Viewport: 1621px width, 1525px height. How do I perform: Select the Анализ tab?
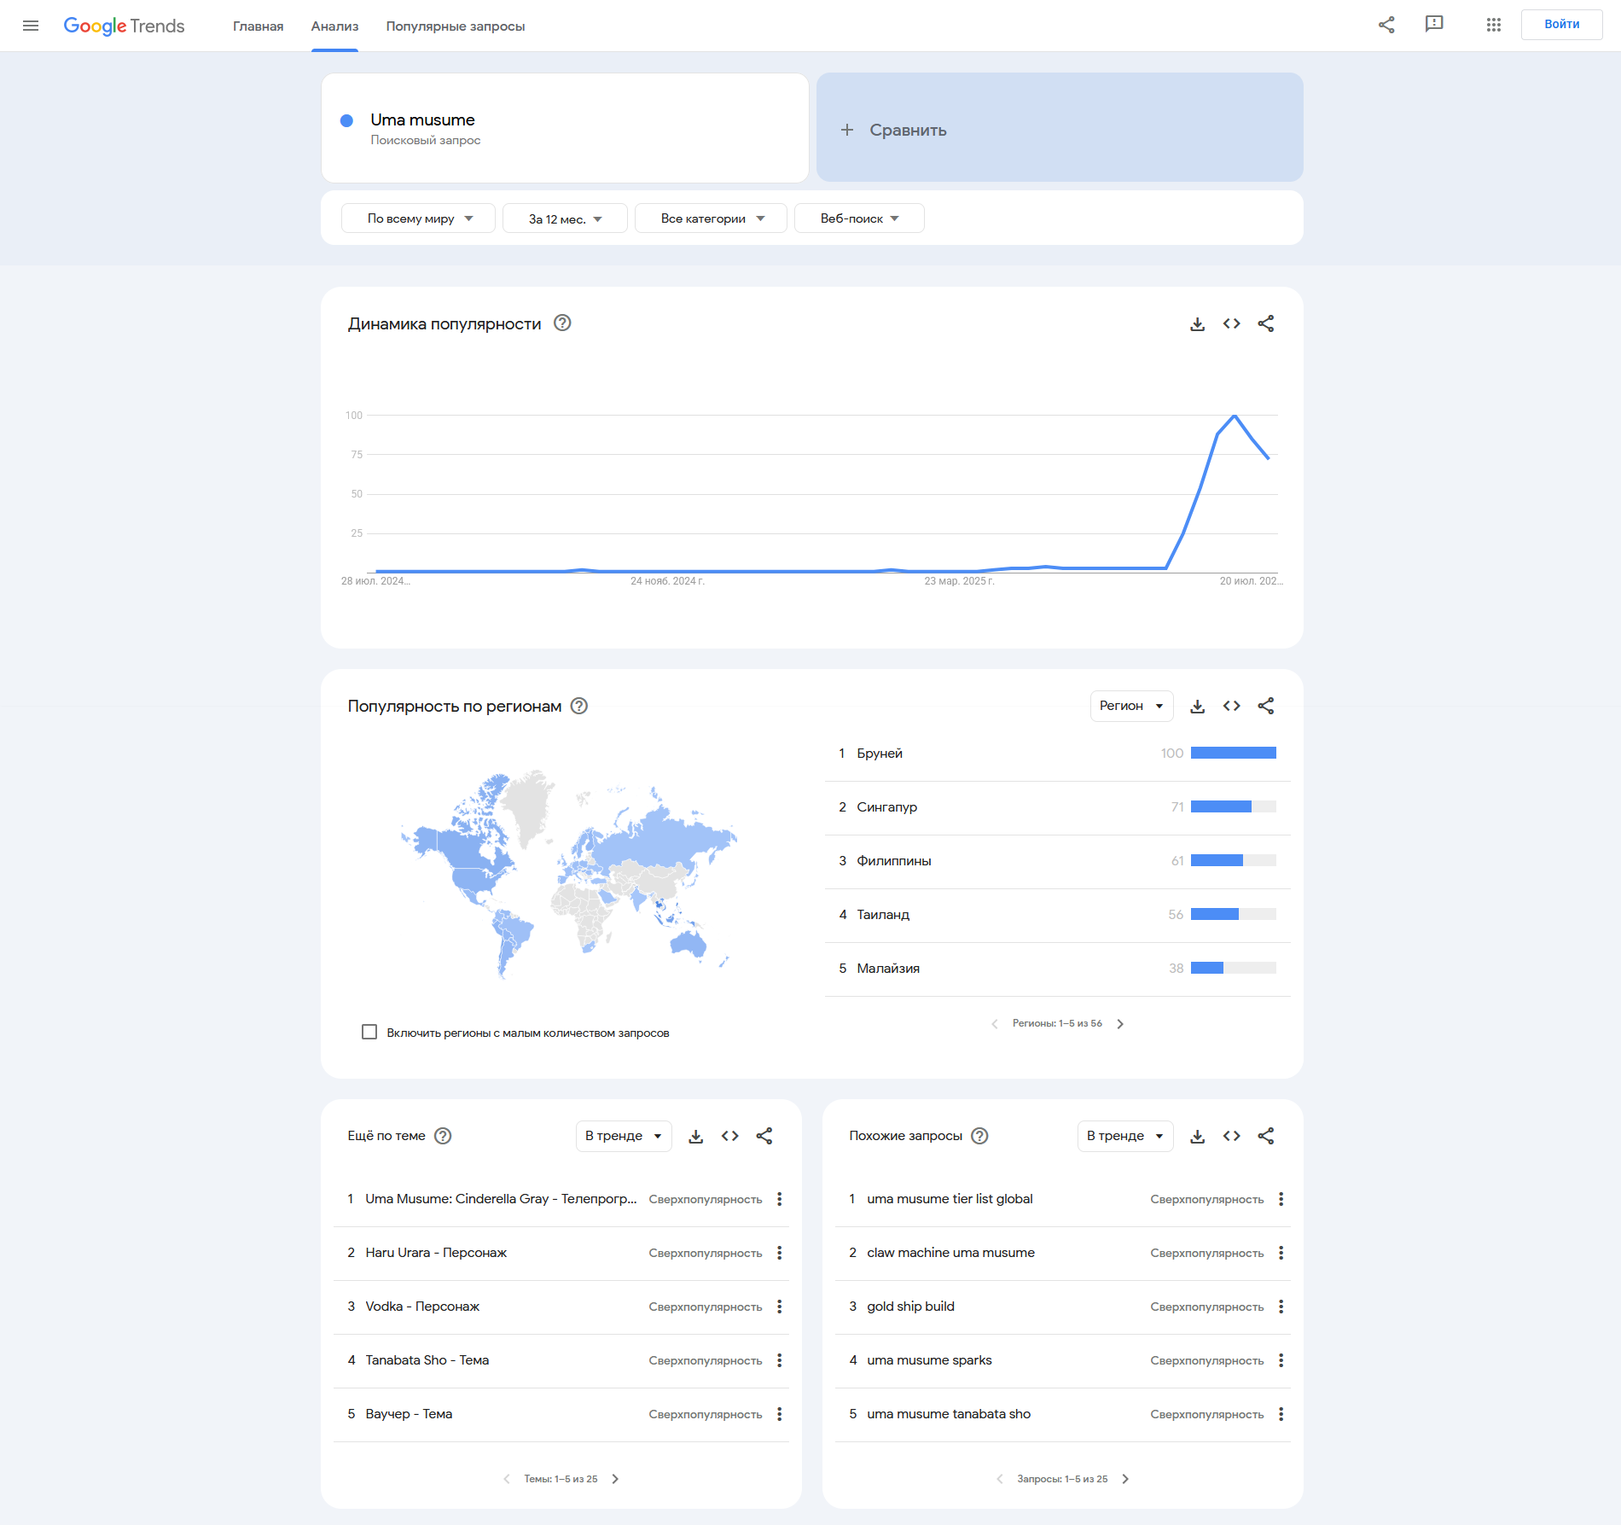tap(334, 26)
